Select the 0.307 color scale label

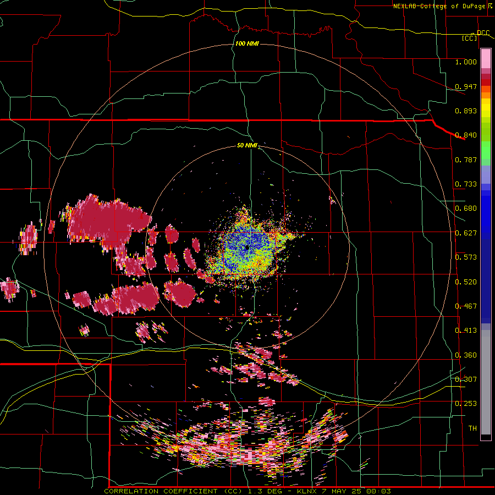(x=466, y=380)
